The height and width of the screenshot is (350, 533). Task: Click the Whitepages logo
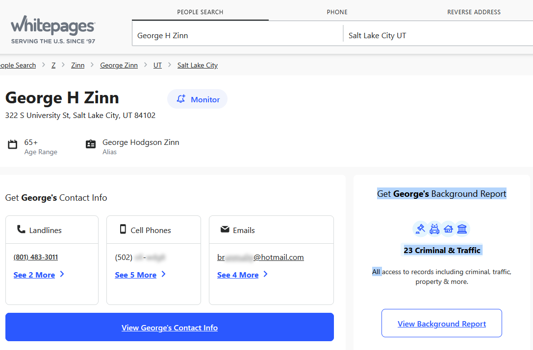tap(53, 29)
